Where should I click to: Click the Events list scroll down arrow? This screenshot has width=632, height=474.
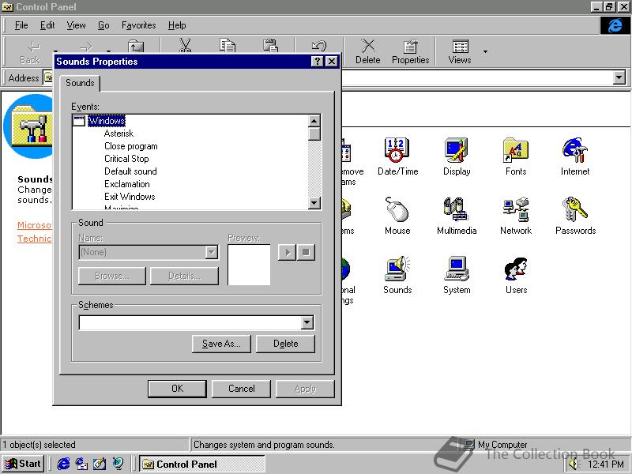coord(314,202)
